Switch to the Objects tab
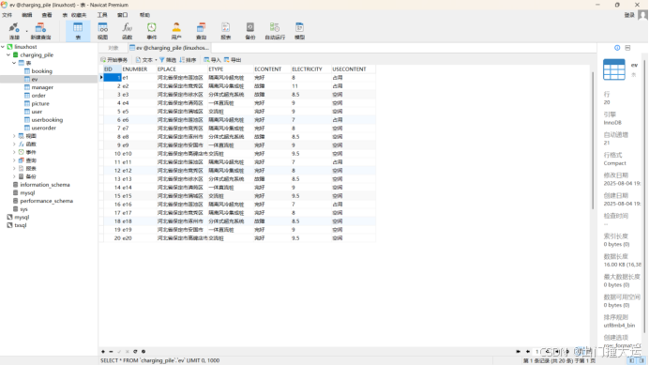This screenshot has width=649, height=365. click(x=113, y=48)
